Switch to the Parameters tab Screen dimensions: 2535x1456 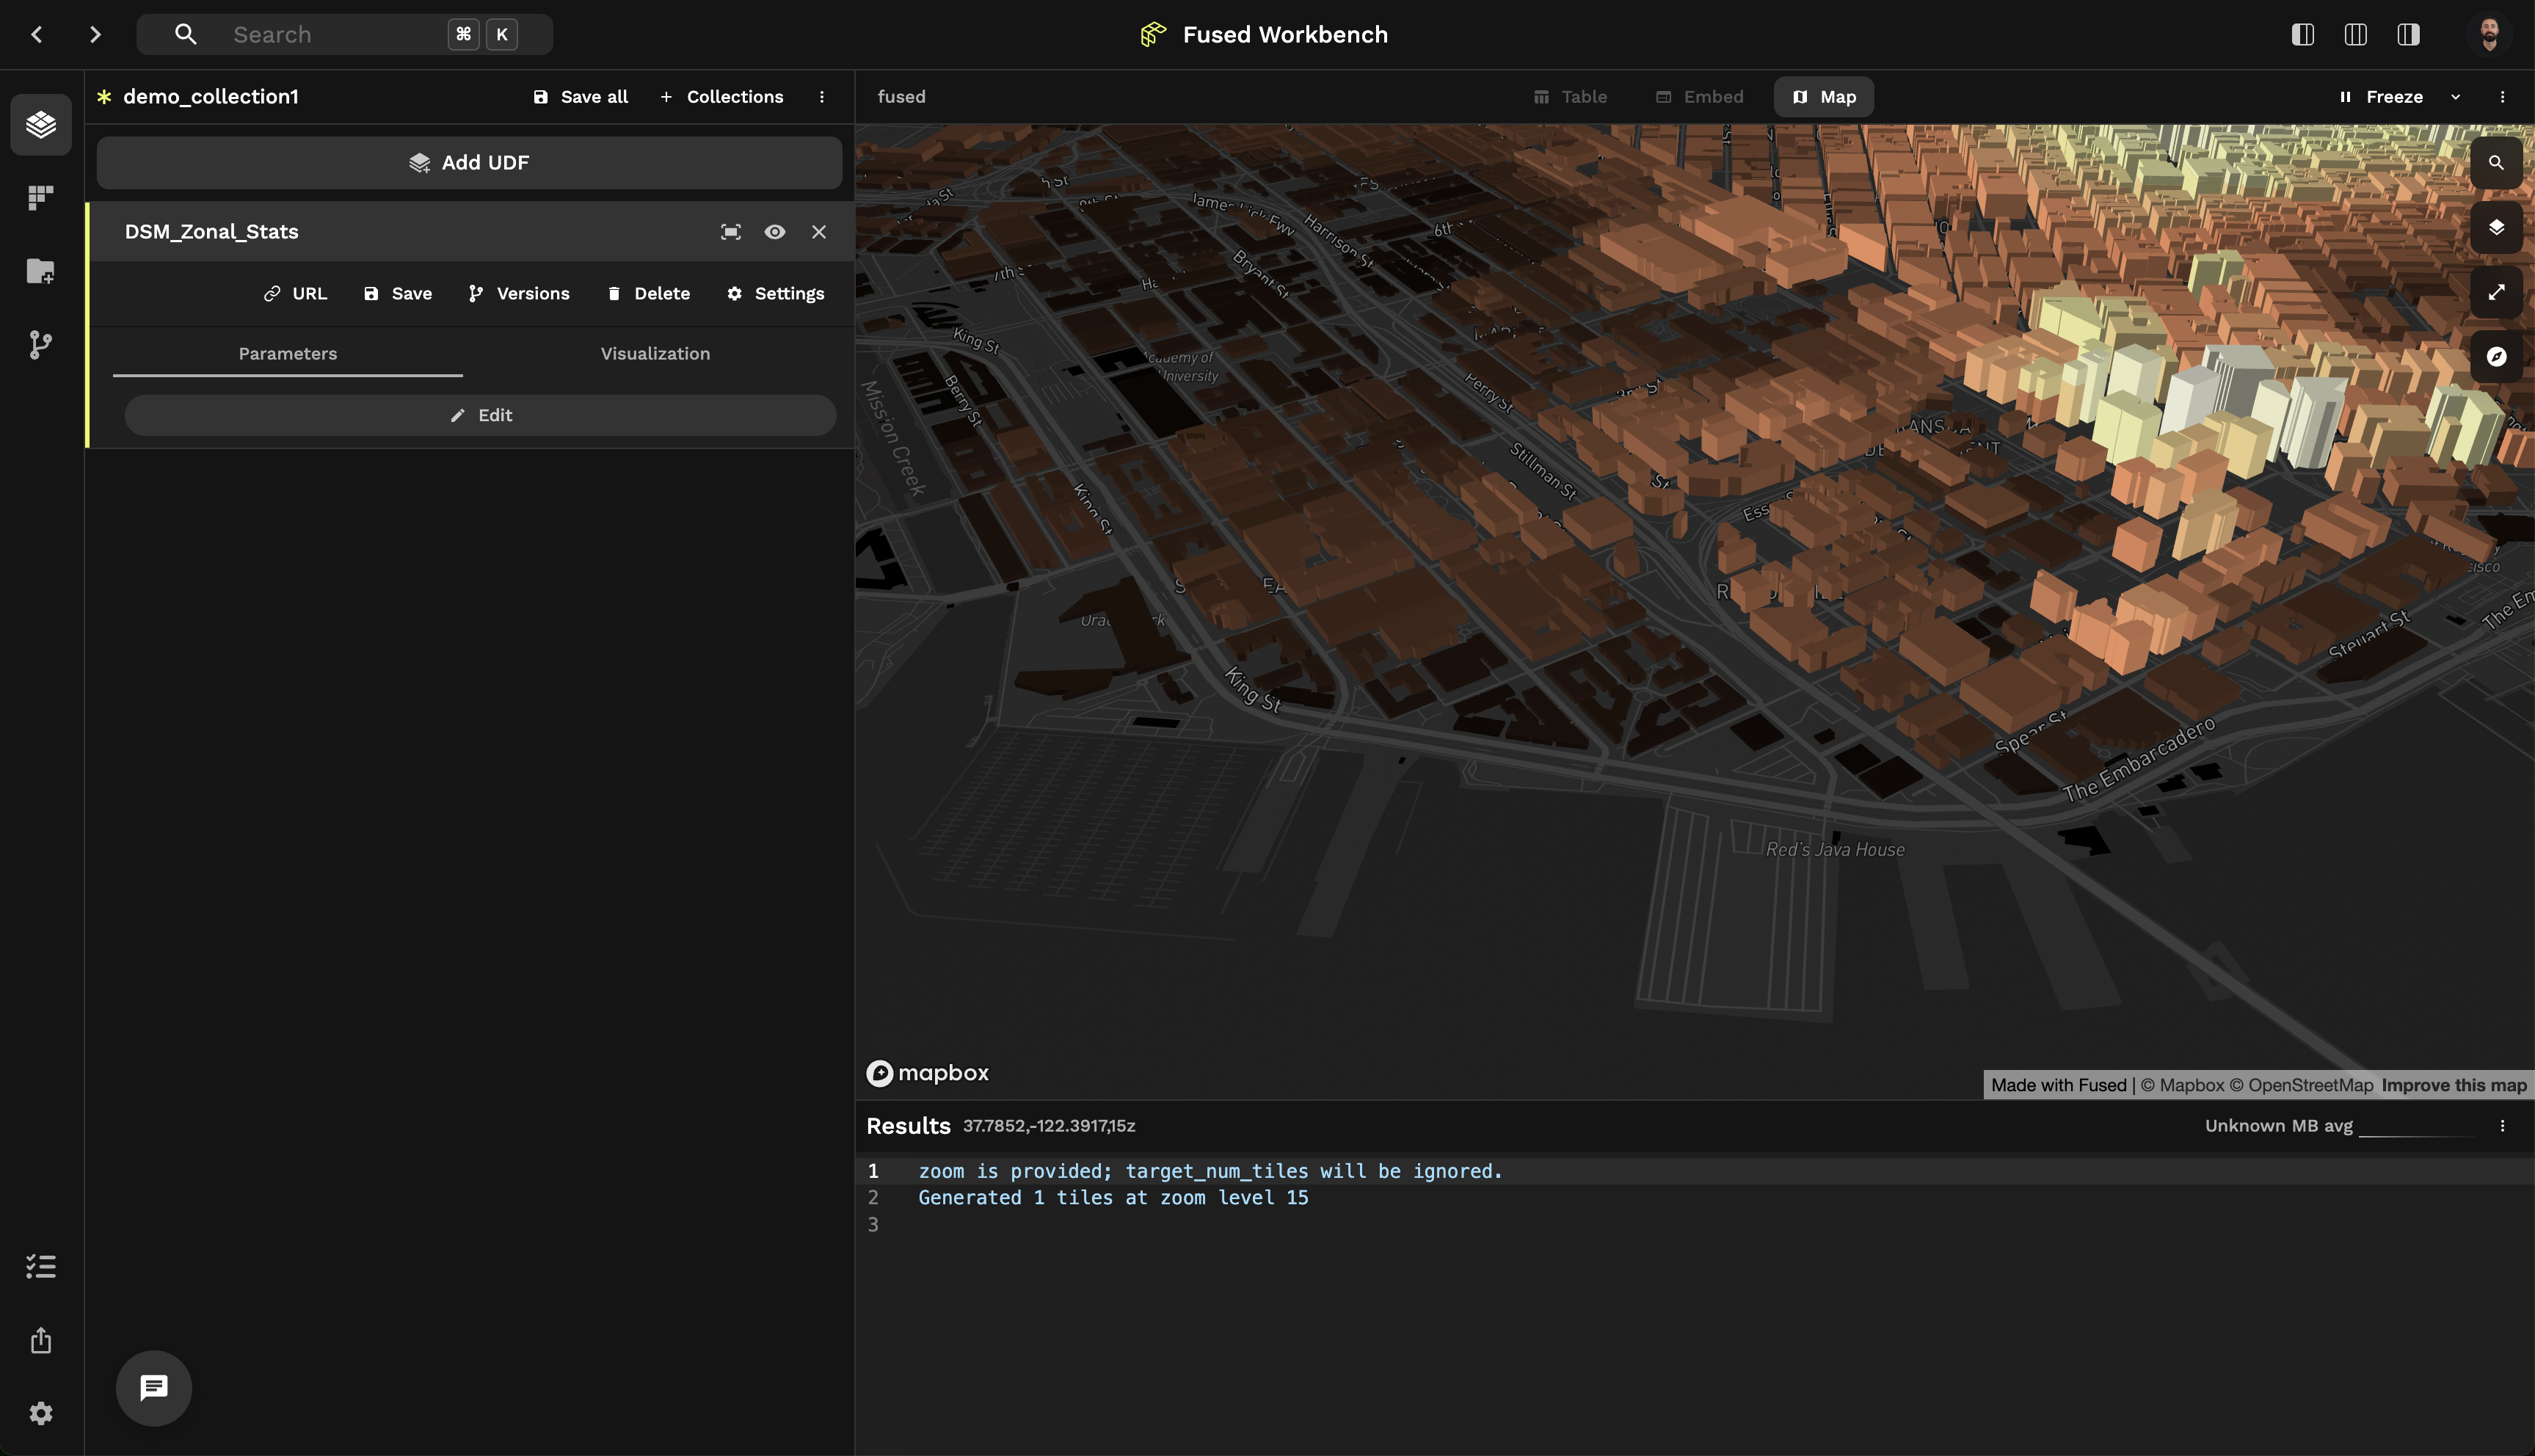[x=288, y=354]
